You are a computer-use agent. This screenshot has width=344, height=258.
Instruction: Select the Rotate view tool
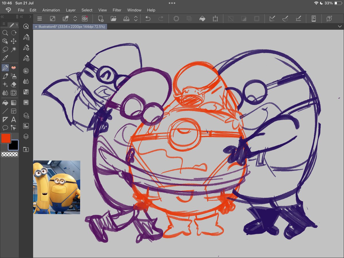coord(13,33)
